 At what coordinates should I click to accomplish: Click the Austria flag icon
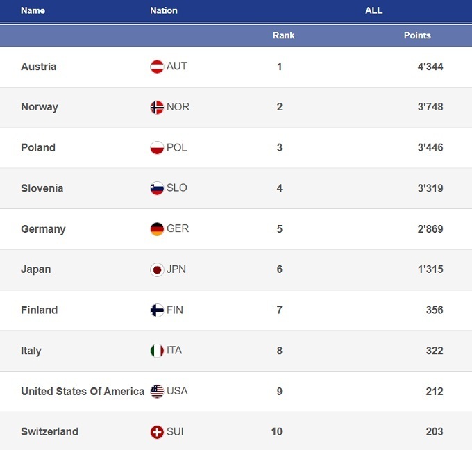click(157, 67)
